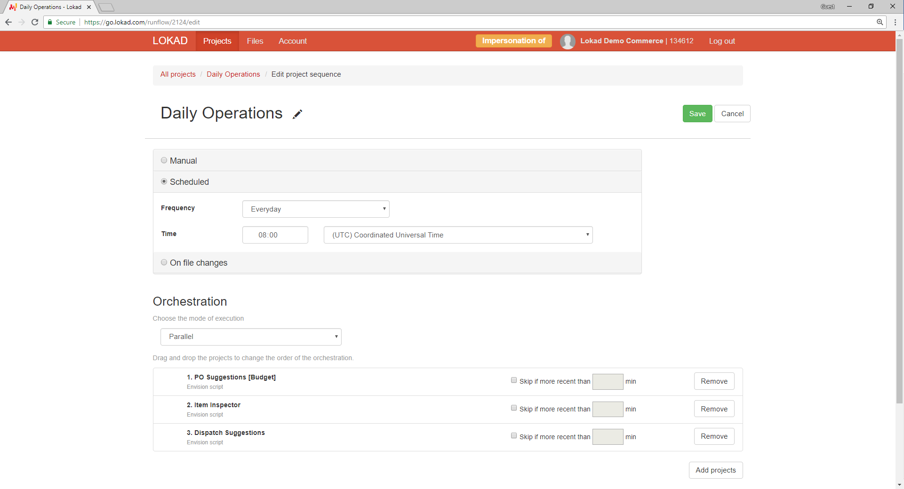Tick skip checkbox for Dispatch Suggestions
Screen dimensions: 904x489
pos(514,436)
